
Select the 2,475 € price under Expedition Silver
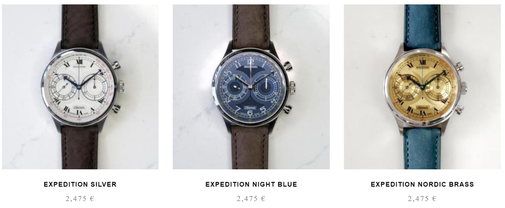80,199
